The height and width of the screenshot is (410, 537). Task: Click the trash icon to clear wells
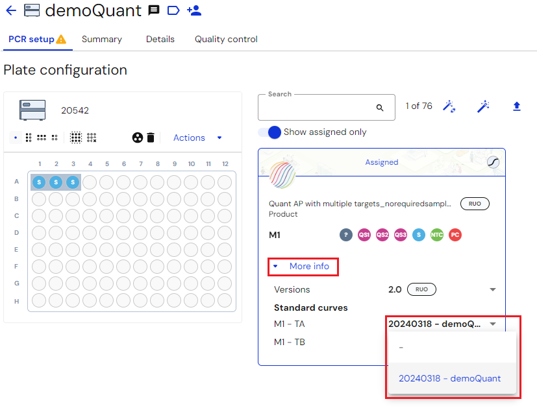pyautogui.click(x=151, y=138)
